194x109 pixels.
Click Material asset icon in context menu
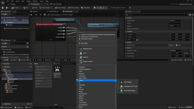tap(81, 57)
